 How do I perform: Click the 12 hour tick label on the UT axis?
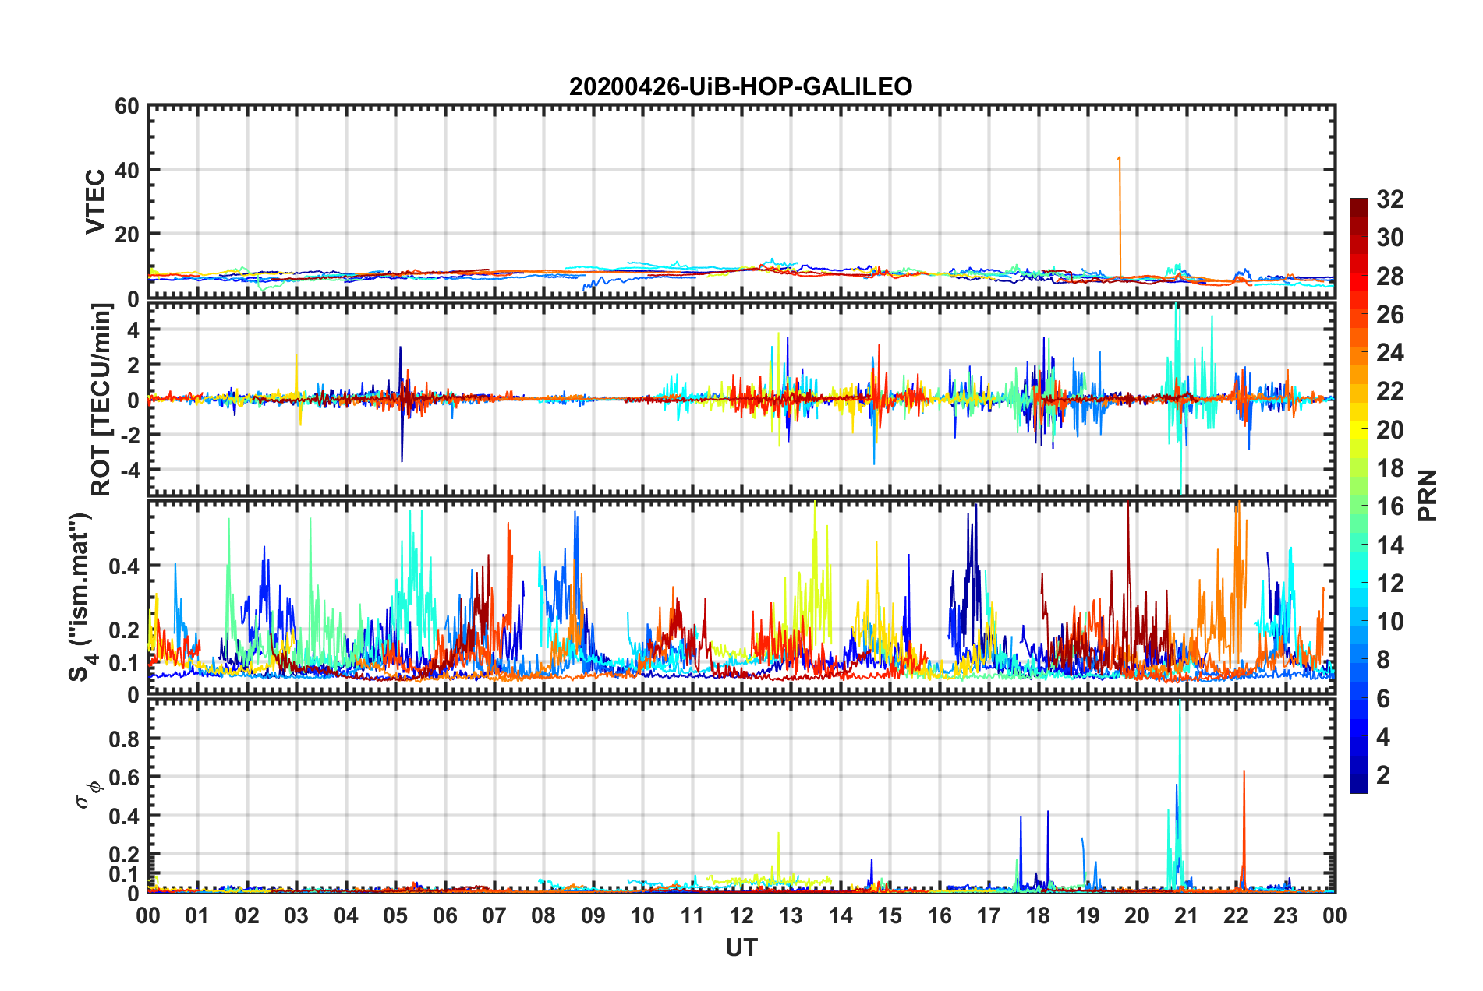click(741, 915)
